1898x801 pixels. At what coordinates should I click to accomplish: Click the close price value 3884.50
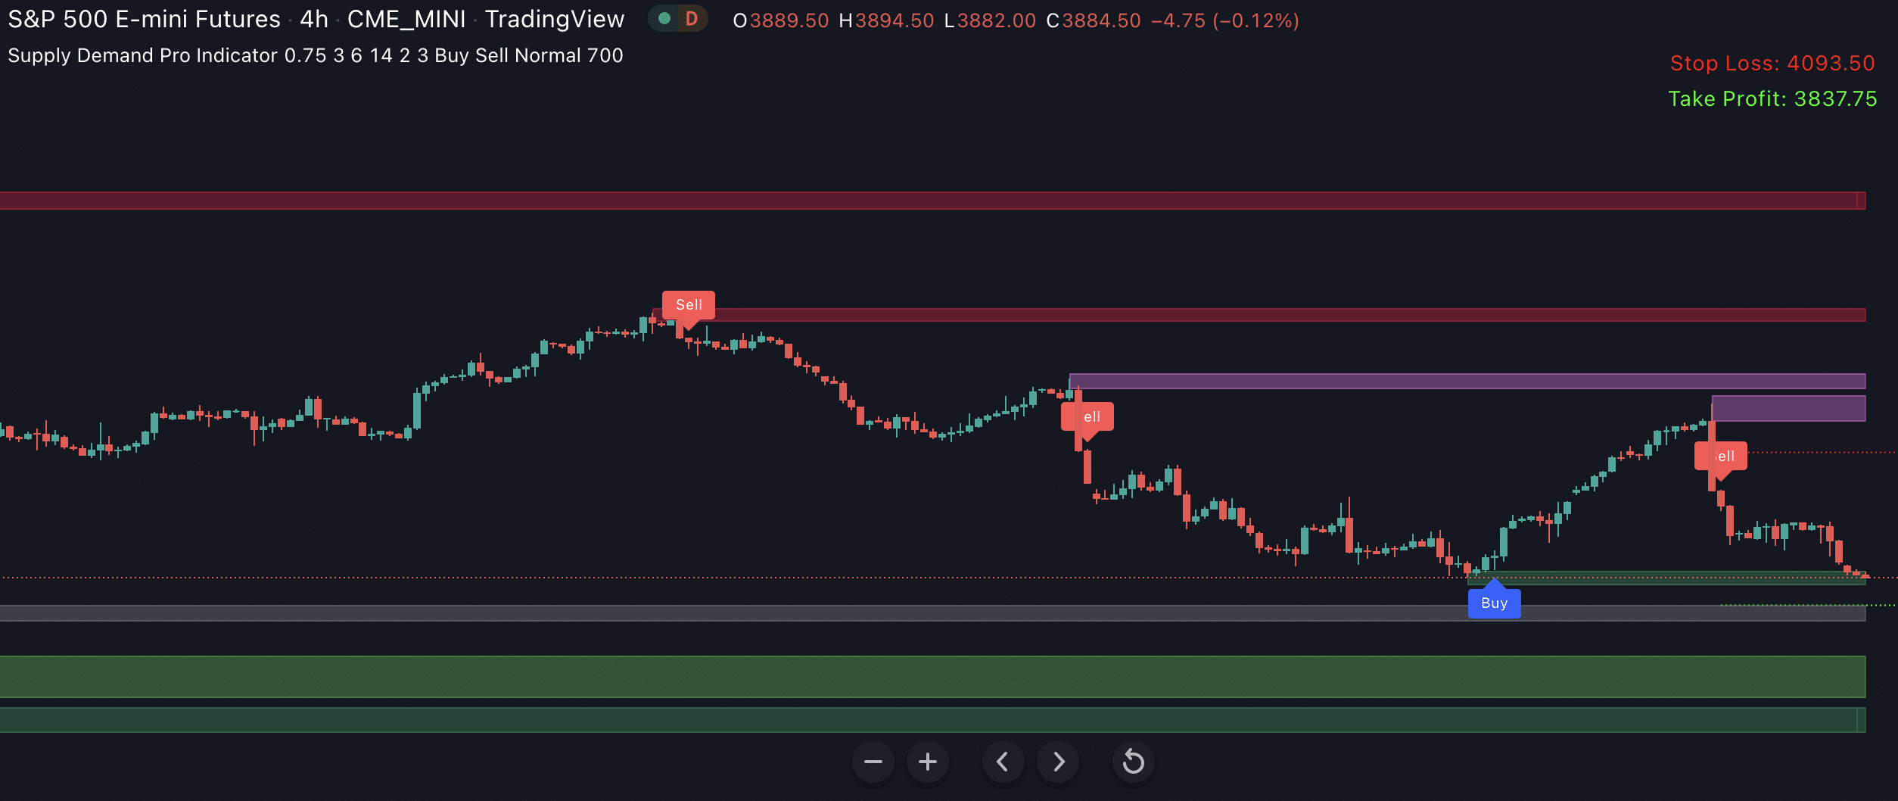click(1101, 20)
